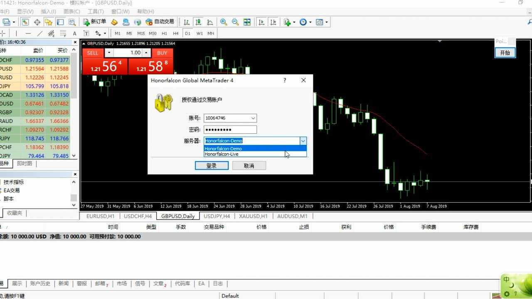Close the Market Watch panel
Image resolution: width=532 pixels, height=299 pixels.
coord(75,42)
